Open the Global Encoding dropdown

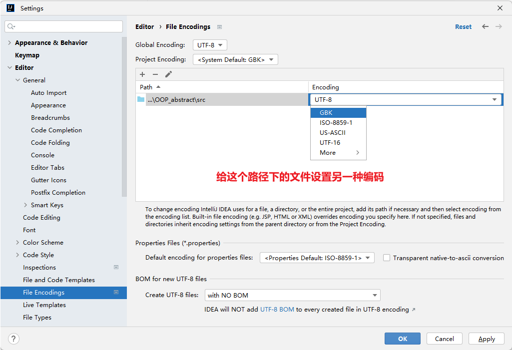click(x=210, y=45)
